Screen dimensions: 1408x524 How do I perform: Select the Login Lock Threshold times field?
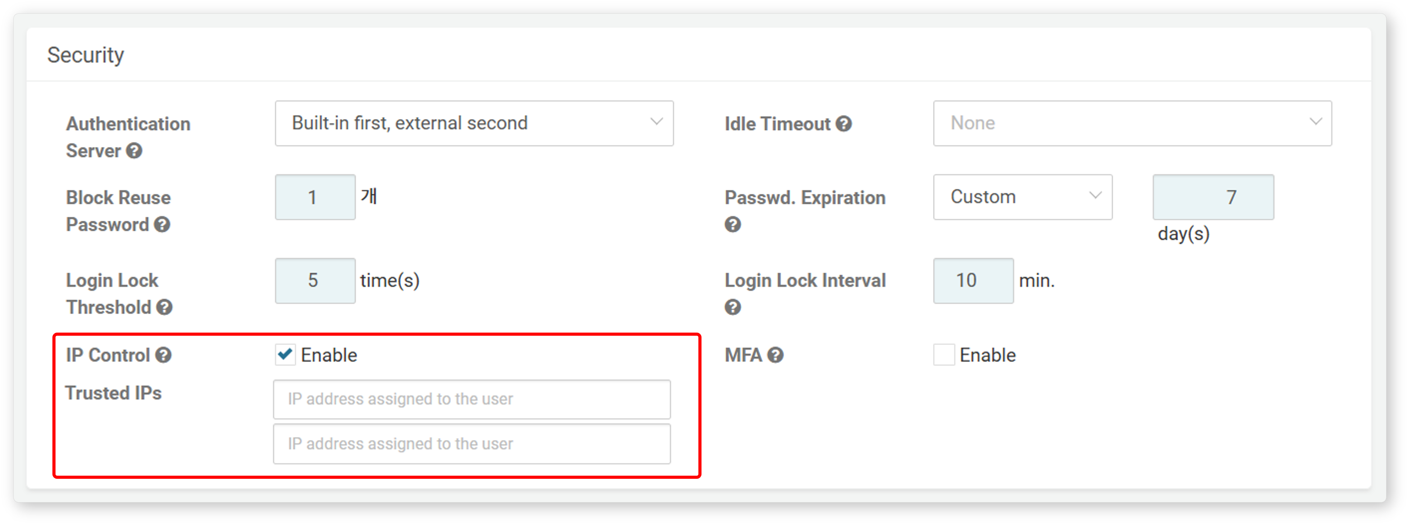pyautogui.click(x=315, y=281)
